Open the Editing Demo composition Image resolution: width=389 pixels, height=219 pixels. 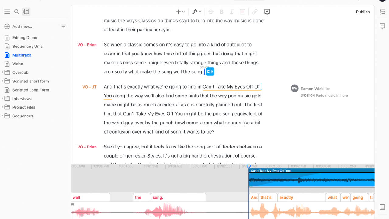coord(25,38)
